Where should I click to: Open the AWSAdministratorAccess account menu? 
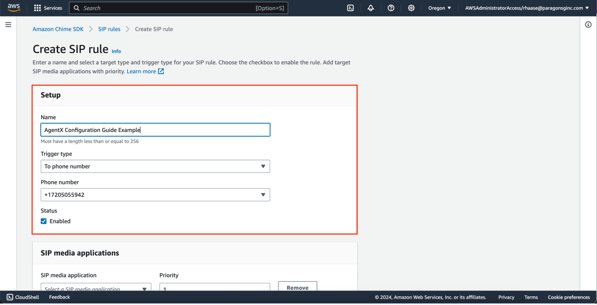coord(527,8)
